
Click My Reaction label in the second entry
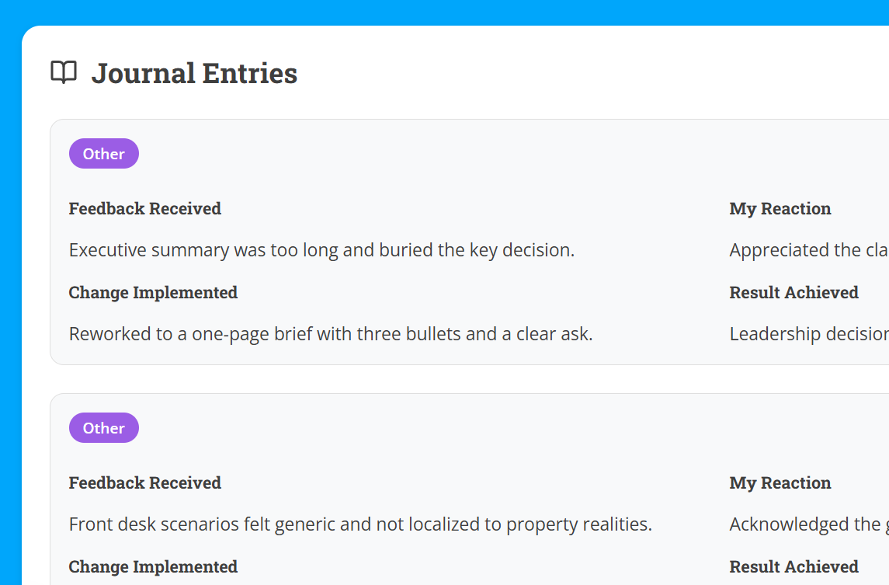pyautogui.click(x=780, y=482)
